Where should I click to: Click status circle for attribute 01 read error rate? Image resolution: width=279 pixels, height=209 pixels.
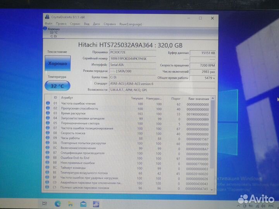48,104
